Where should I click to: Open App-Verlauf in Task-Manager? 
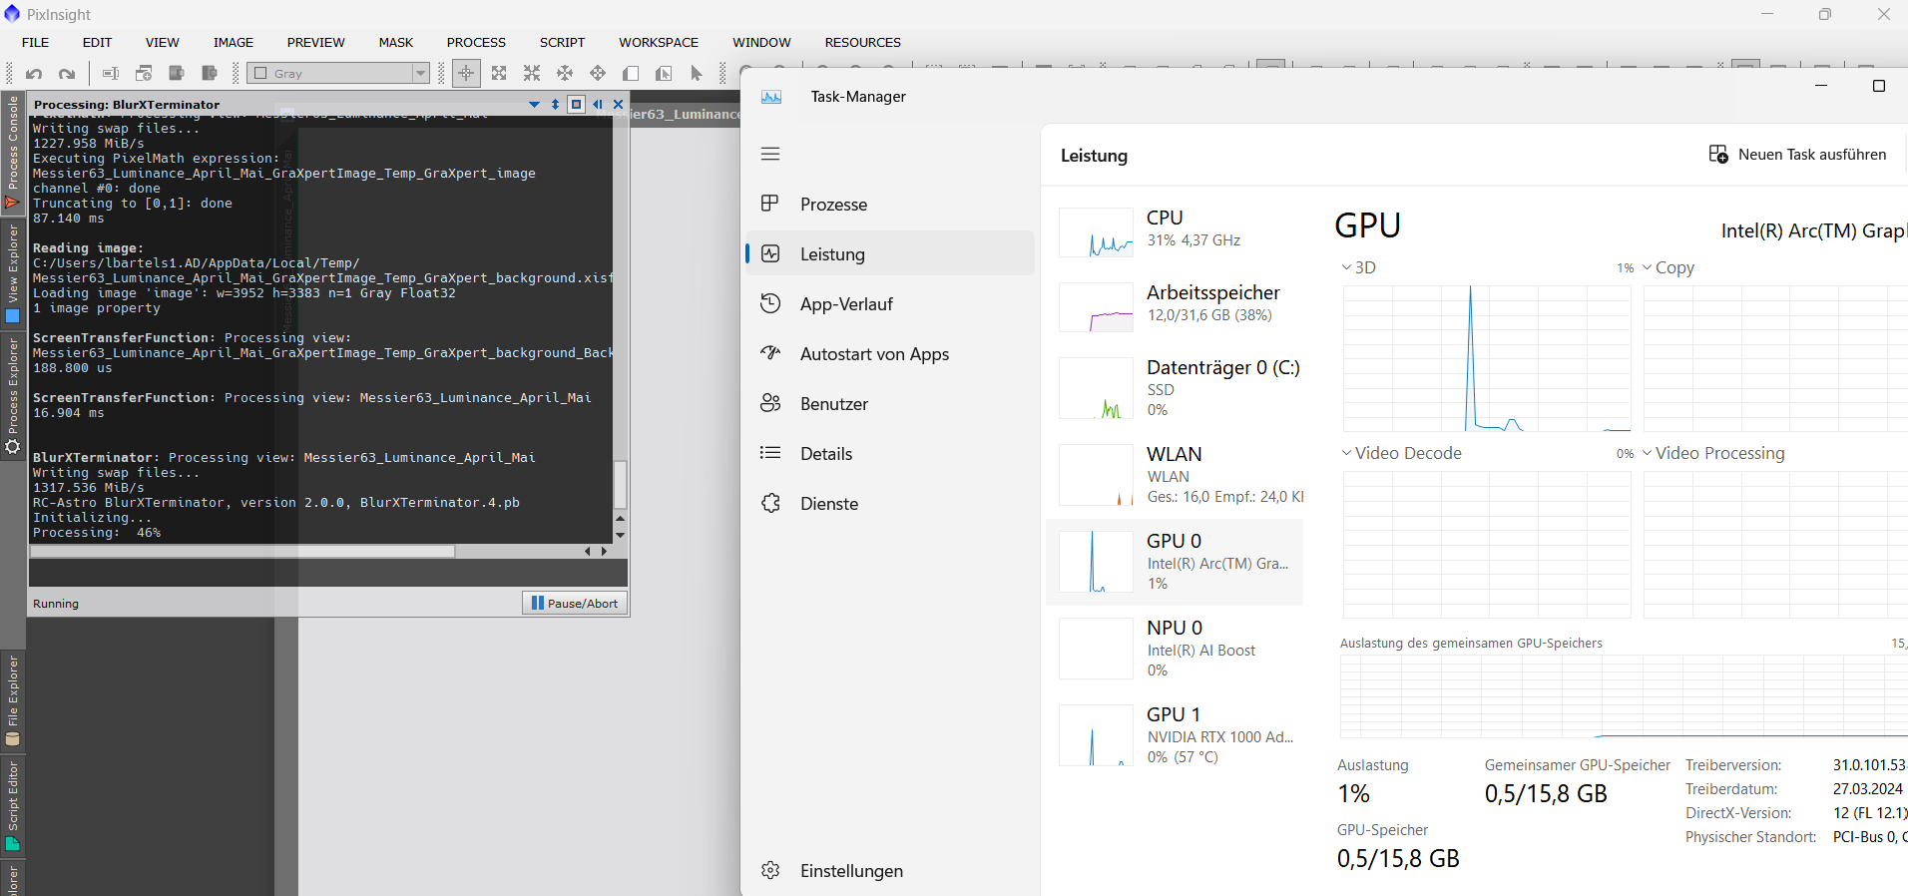[890, 304]
